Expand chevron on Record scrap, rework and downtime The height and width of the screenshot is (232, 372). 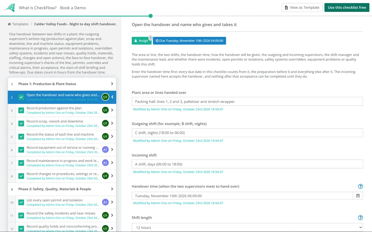tap(112, 123)
